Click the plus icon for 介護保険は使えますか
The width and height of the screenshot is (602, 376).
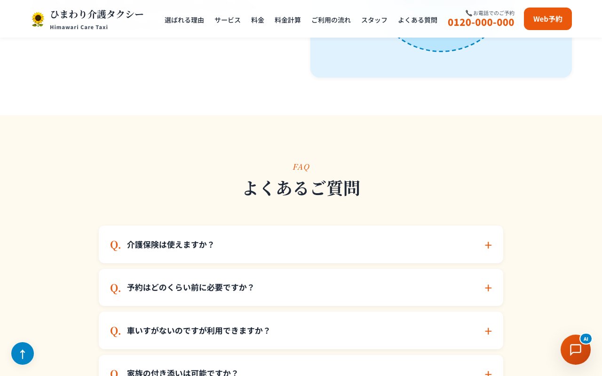(x=488, y=245)
